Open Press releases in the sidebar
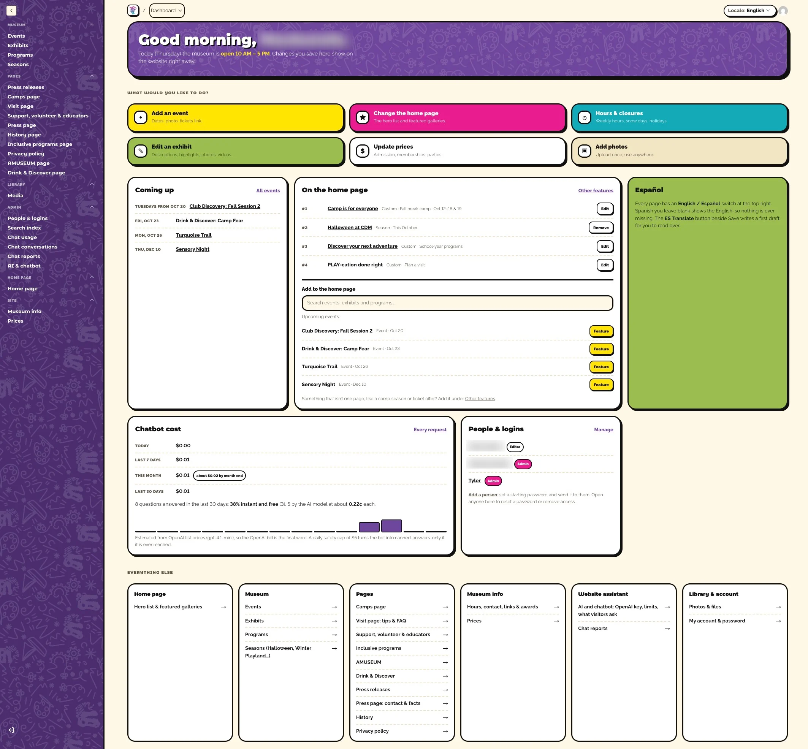808x749 pixels. [x=26, y=87]
